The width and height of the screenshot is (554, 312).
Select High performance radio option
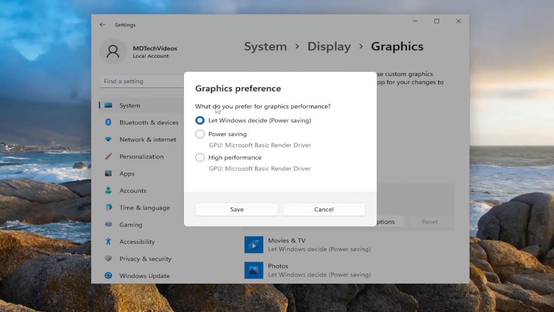pyautogui.click(x=200, y=158)
